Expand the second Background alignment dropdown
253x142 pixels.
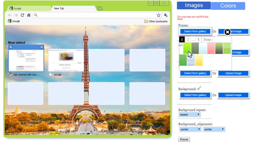pos(214,129)
